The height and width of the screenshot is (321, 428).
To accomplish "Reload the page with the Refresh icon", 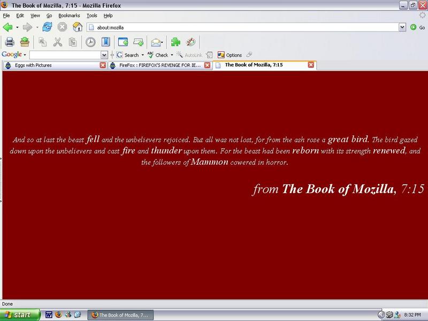I will click(x=47, y=27).
